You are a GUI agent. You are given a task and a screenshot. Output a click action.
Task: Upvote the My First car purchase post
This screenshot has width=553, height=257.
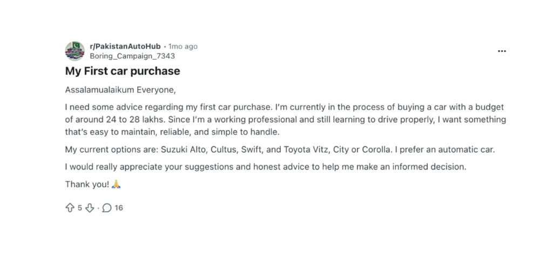(x=70, y=208)
